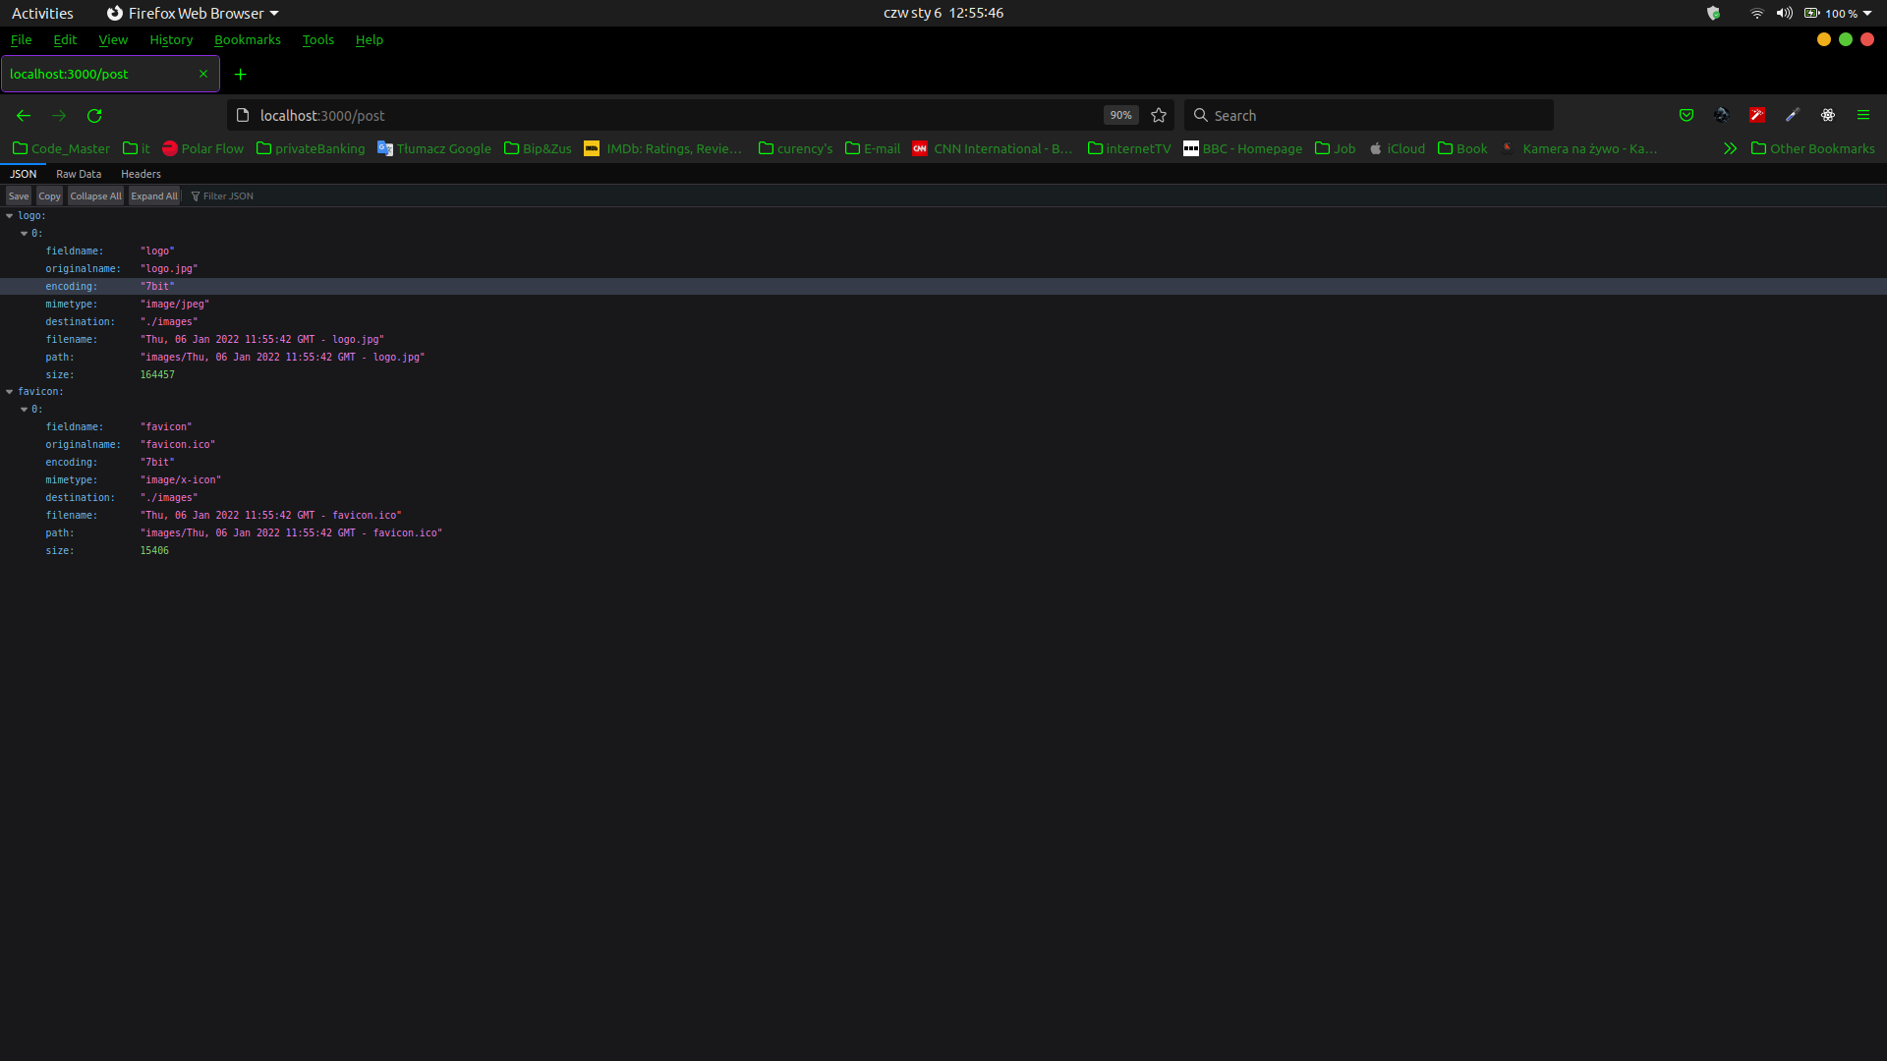
Task: Go back using the back arrow
Action: click(x=24, y=116)
